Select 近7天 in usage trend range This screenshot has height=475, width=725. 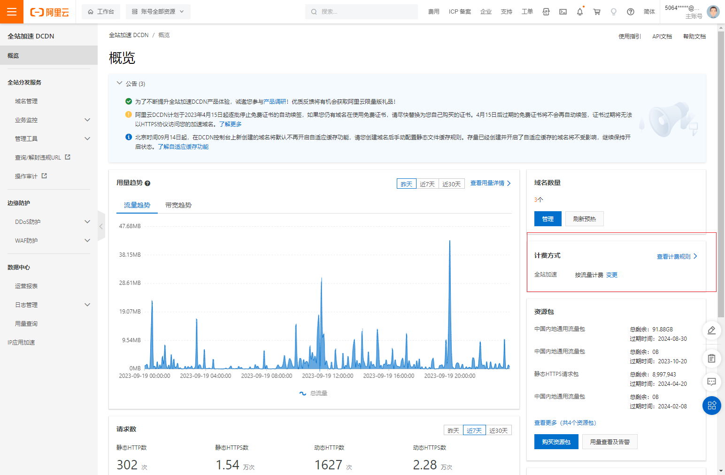[x=427, y=184]
